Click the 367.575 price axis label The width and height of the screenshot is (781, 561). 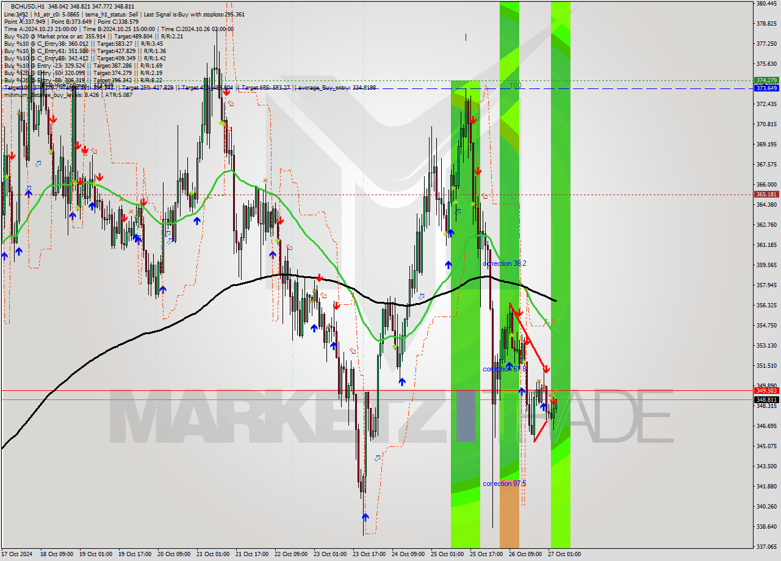coord(766,165)
